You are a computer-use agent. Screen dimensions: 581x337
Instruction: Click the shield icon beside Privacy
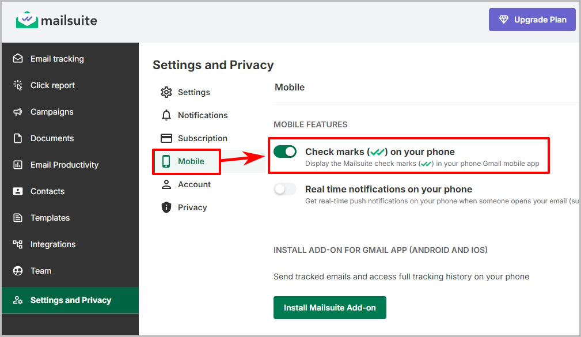pos(166,207)
